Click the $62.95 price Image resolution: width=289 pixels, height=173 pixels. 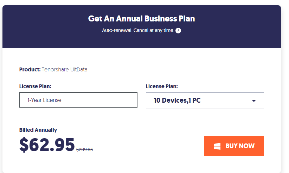tap(47, 145)
